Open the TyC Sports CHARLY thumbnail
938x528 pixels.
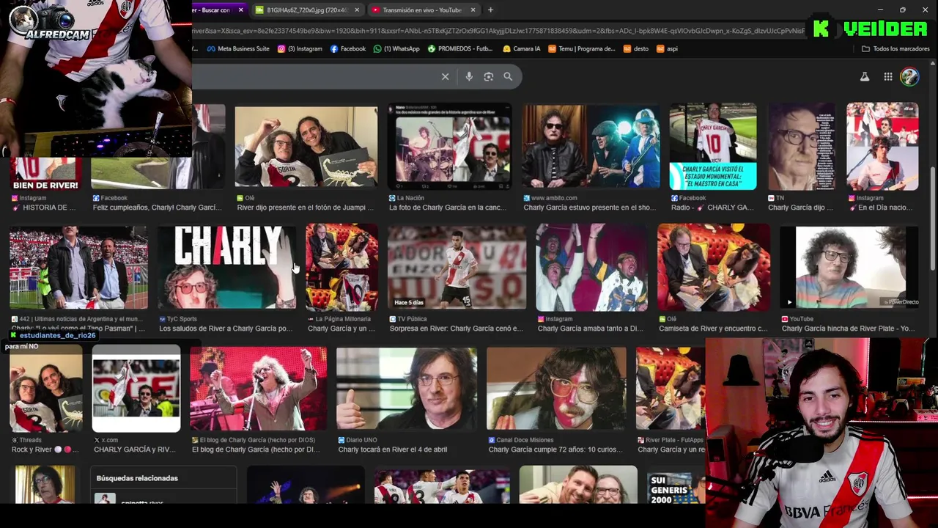point(227,268)
